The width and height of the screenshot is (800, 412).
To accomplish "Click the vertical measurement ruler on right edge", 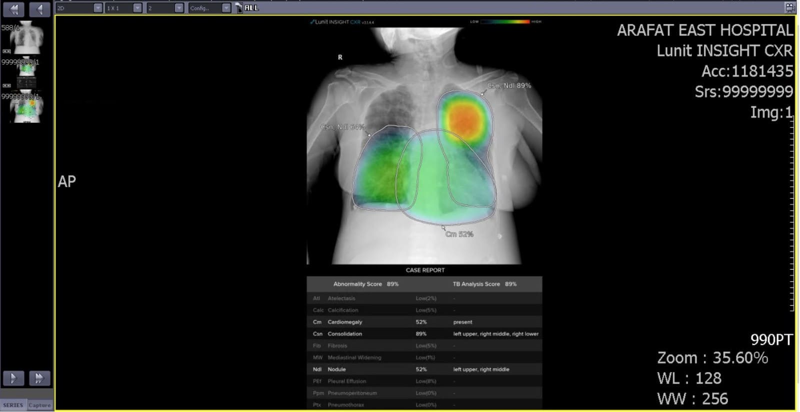I will 791,214.
